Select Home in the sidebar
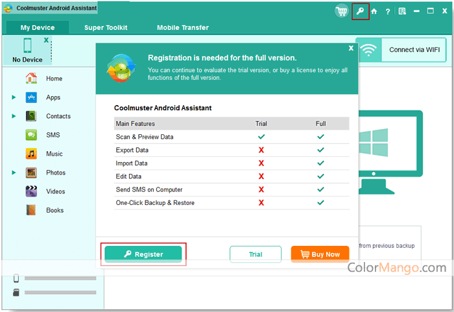The image size is (454, 312). point(54,78)
